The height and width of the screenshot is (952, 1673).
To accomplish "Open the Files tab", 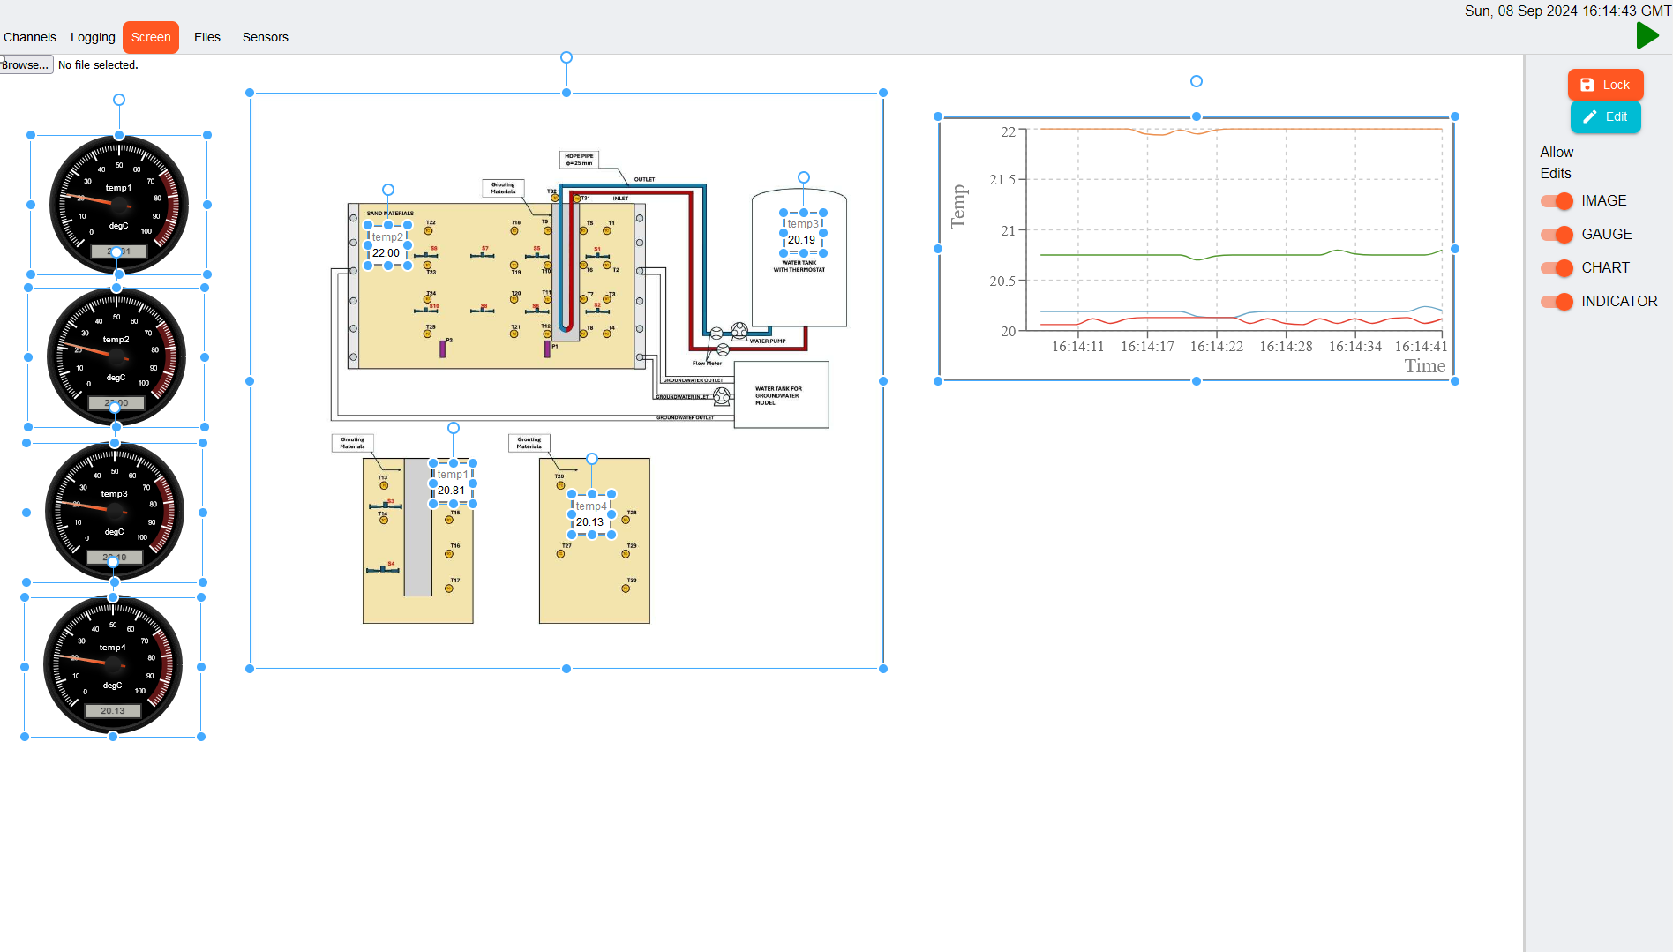I will (x=207, y=37).
